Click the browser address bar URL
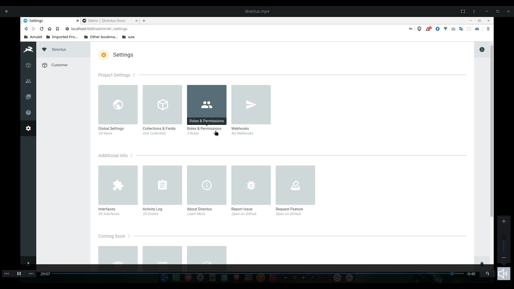This screenshot has height=289, width=514. click(99, 29)
